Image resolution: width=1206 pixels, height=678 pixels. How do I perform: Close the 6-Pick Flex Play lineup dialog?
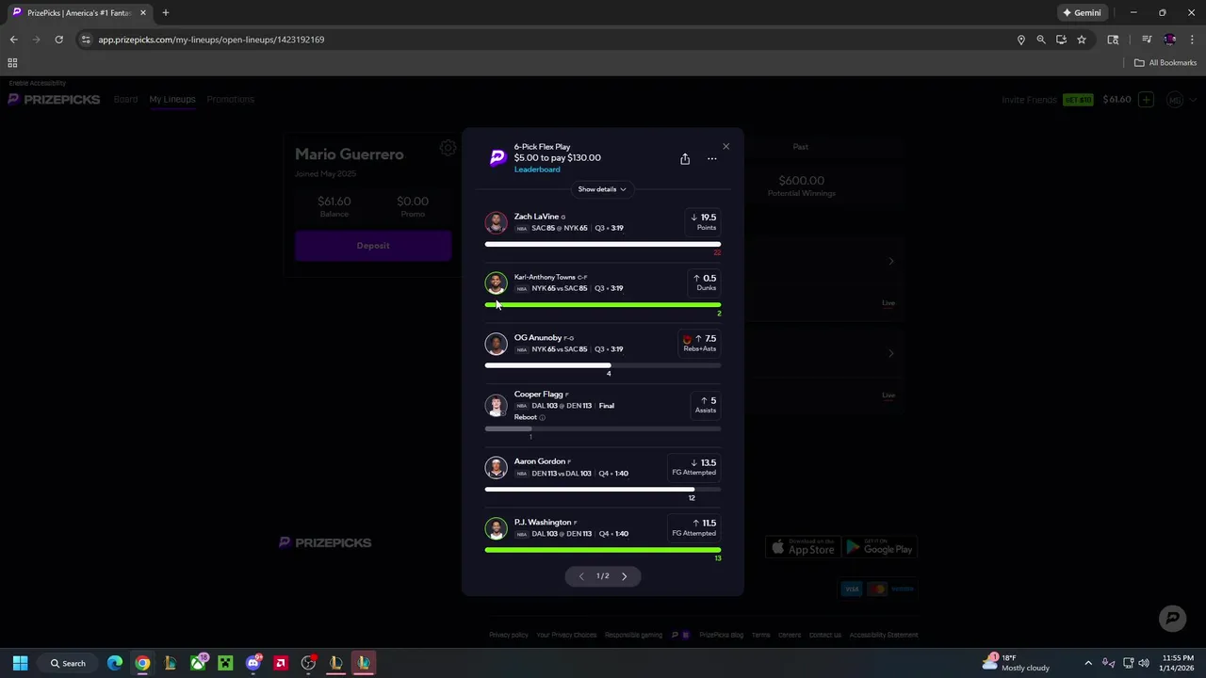point(725,147)
